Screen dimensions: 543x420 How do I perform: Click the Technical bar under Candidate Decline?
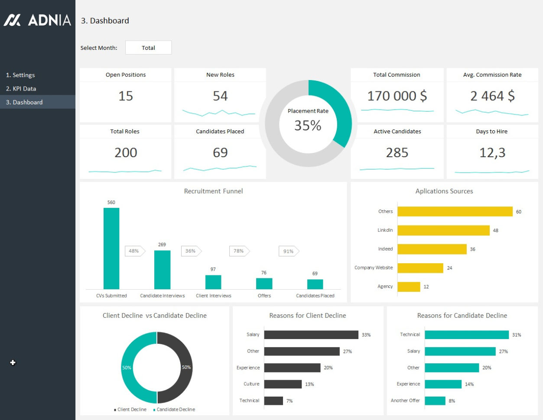tap(466, 334)
